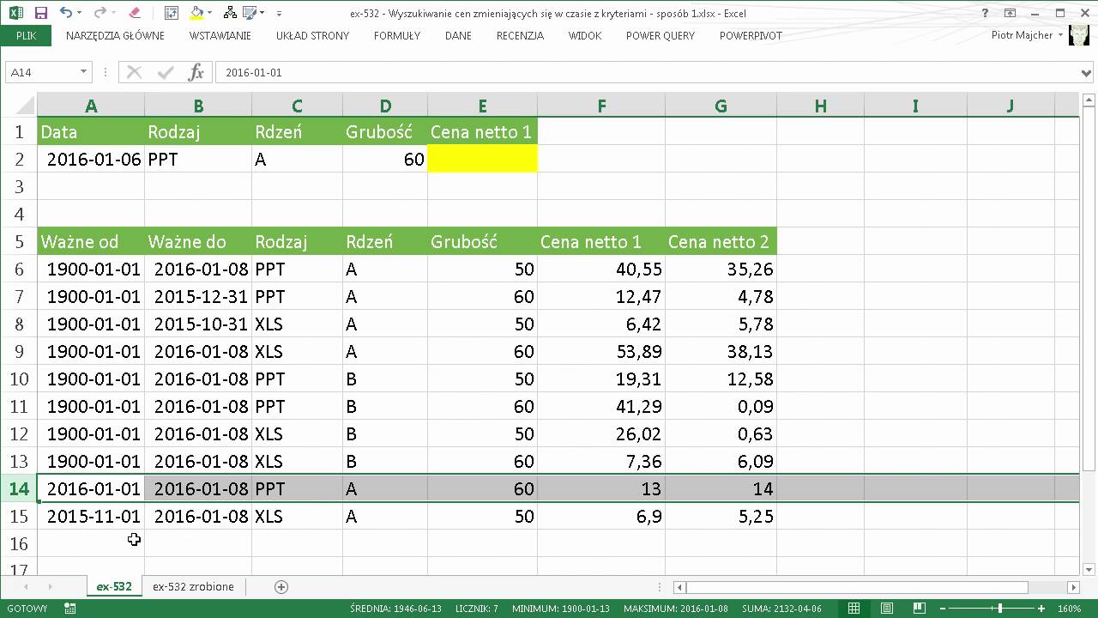
Task: Open the Piotr Majcher account dropdown
Action: pyautogui.click(x=1061, y=35)
